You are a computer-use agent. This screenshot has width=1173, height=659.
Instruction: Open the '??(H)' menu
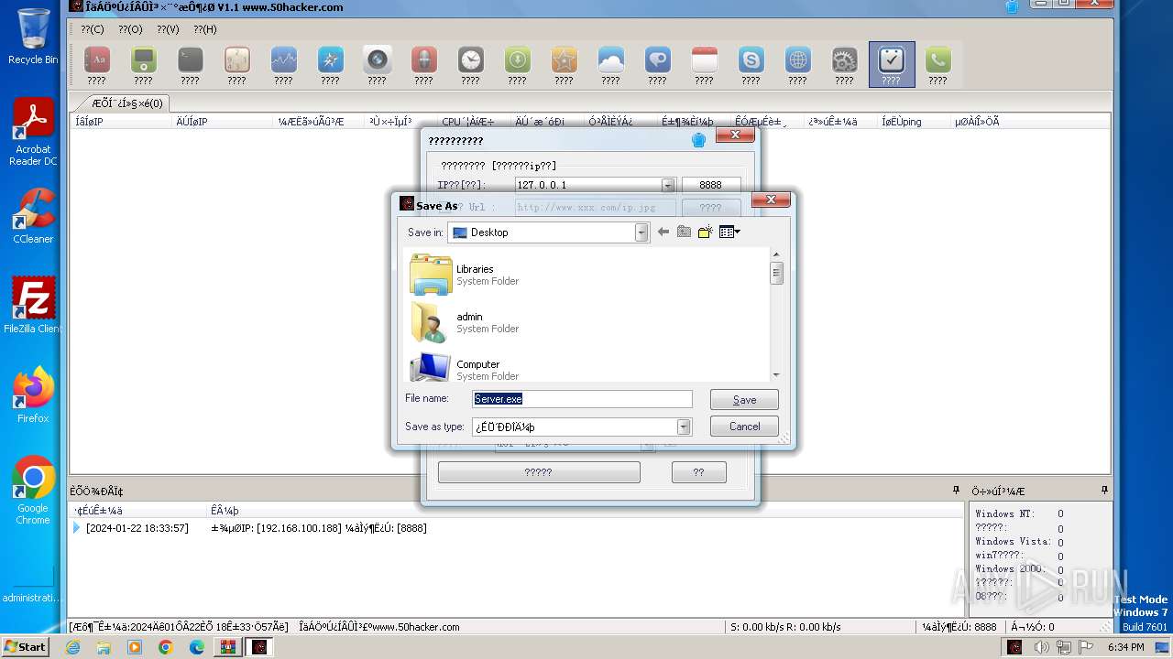(x=205, y=29)
